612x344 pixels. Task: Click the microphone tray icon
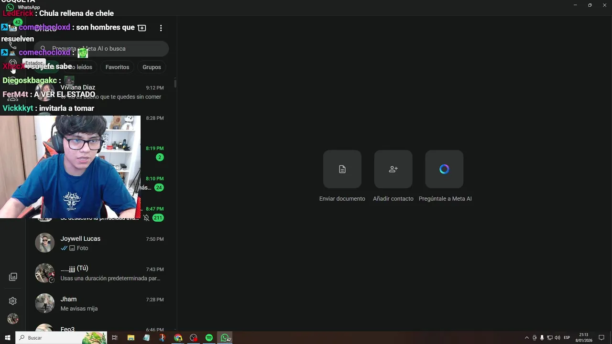(x=542, y=338)
